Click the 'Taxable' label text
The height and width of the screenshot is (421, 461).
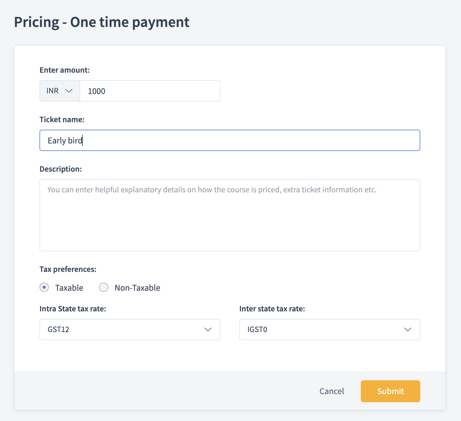[69, 288]
